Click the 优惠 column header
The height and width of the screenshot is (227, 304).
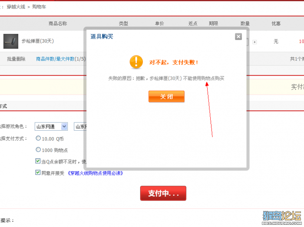coord(276,23)
